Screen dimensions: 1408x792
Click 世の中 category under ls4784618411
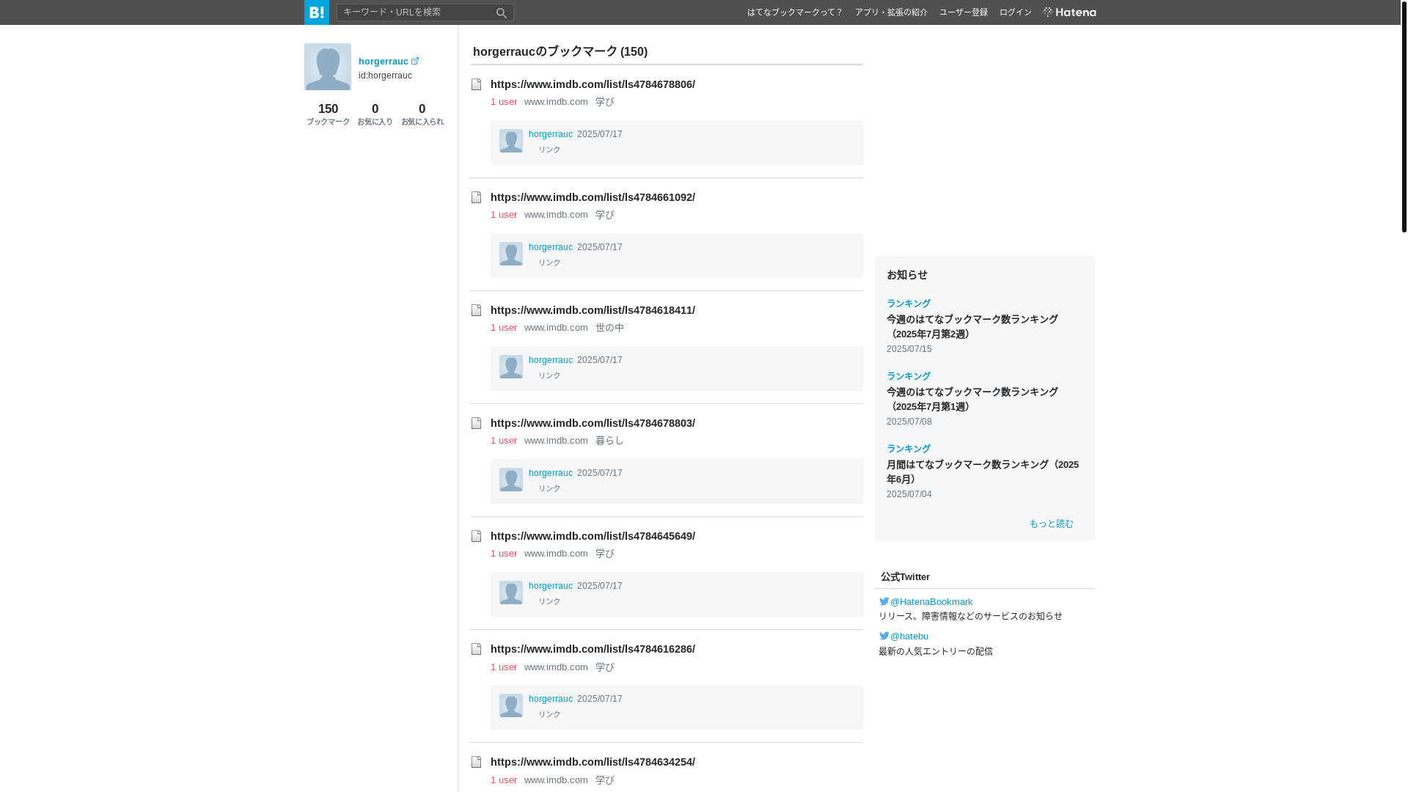tap(609, 328)
